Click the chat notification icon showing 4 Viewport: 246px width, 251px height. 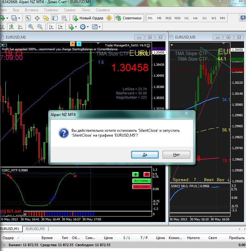(x=243, y=18)
